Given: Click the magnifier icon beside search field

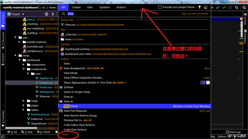Looking at the screenshot, I should [64, 14].
